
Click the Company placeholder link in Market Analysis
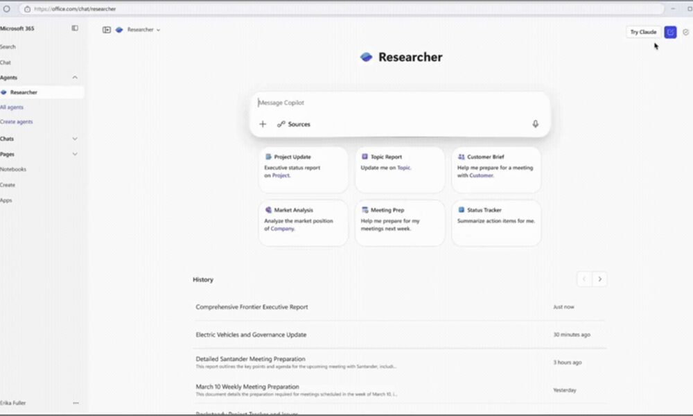pyautogui.click(x=282, y=229)
